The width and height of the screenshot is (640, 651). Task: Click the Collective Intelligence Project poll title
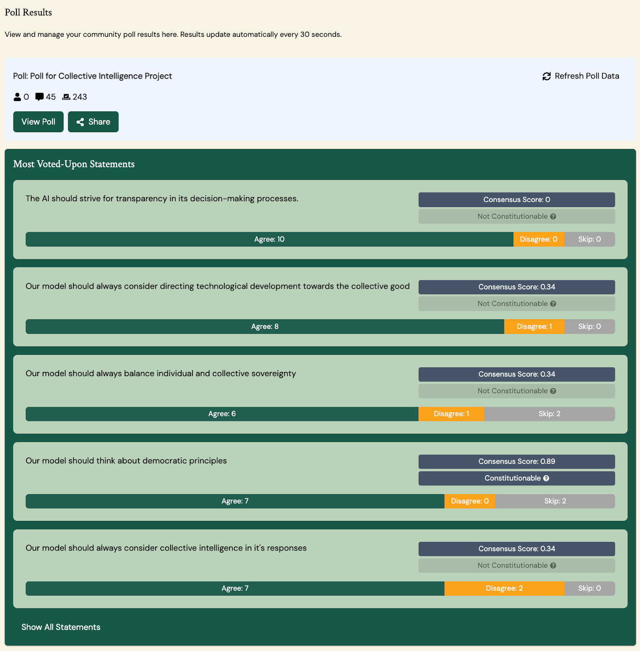point(92,76)
